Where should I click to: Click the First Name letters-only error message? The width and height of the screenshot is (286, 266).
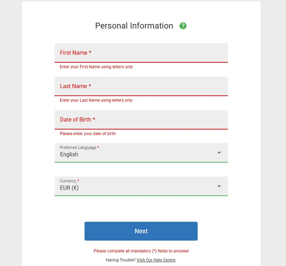[96, 67]
